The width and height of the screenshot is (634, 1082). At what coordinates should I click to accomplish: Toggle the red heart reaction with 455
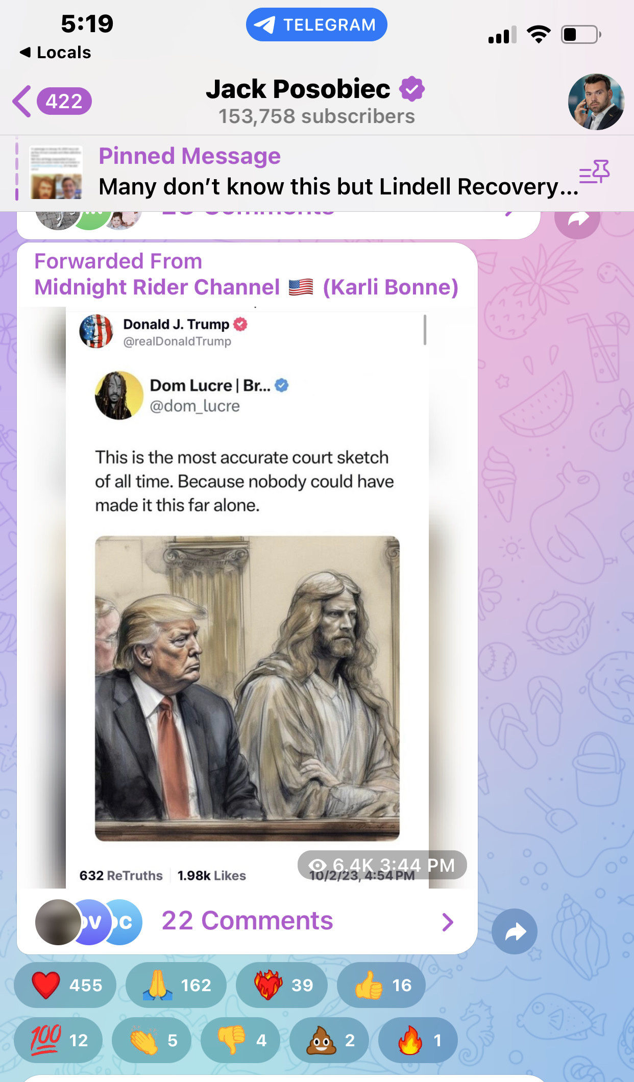coord(65,985)
